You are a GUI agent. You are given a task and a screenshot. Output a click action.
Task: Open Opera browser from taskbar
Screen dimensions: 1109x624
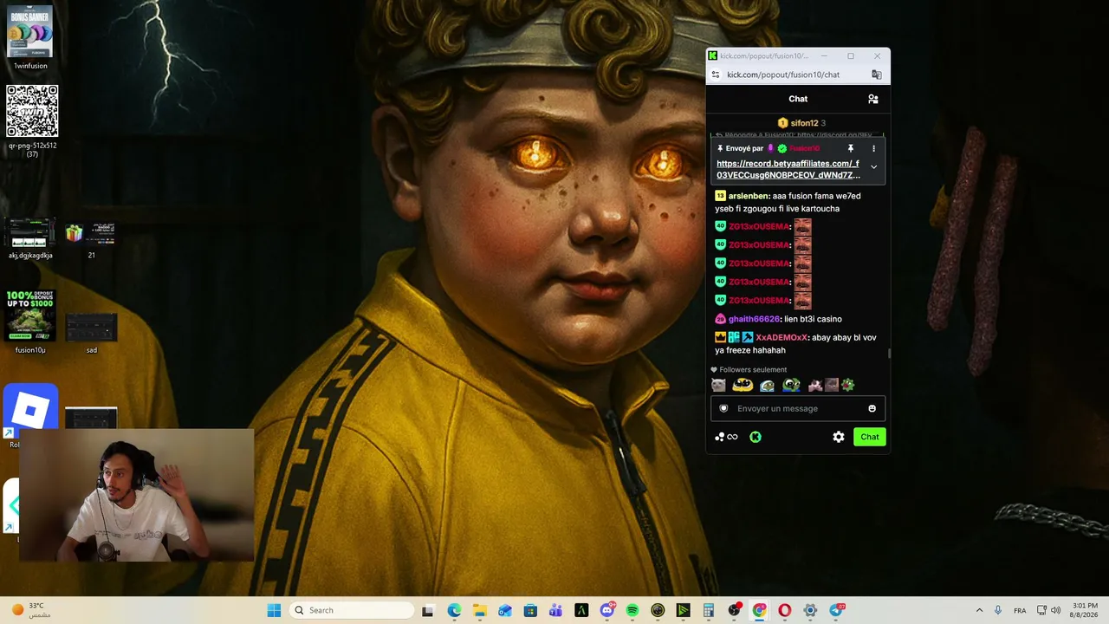point(784,610)
